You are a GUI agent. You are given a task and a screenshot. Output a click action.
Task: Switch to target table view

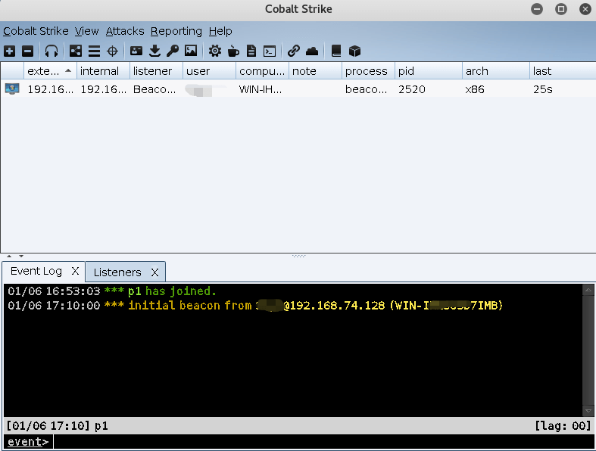(x=113, y=51)
